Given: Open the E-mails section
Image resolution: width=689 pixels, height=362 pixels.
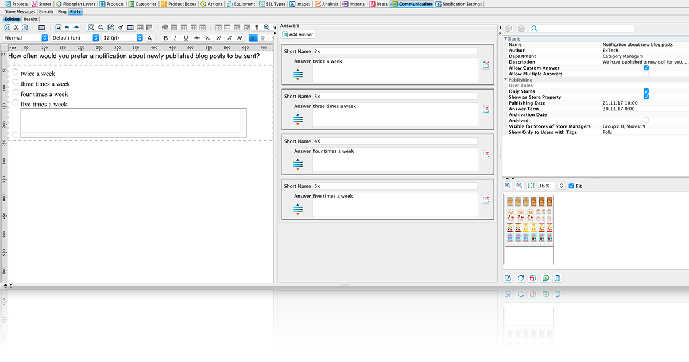Looking at the screenshot, I should point(47,11).
